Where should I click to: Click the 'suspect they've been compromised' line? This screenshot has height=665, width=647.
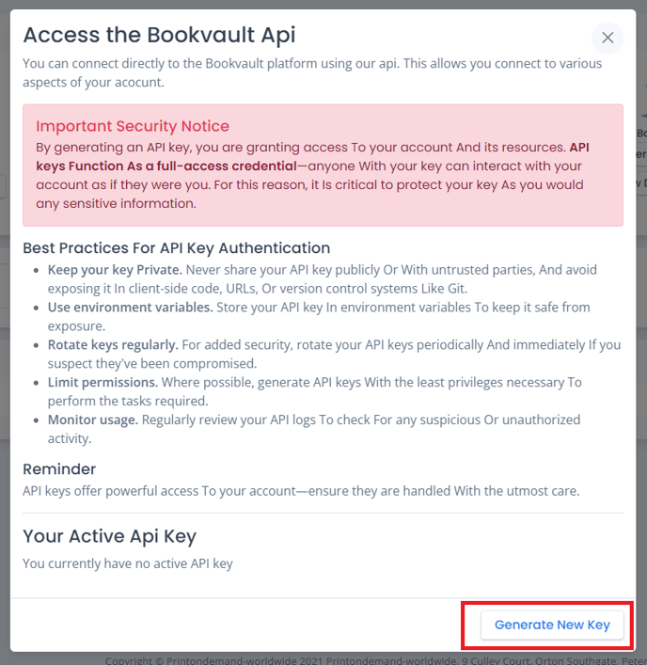pyautogui.click(x=152, y=363)
